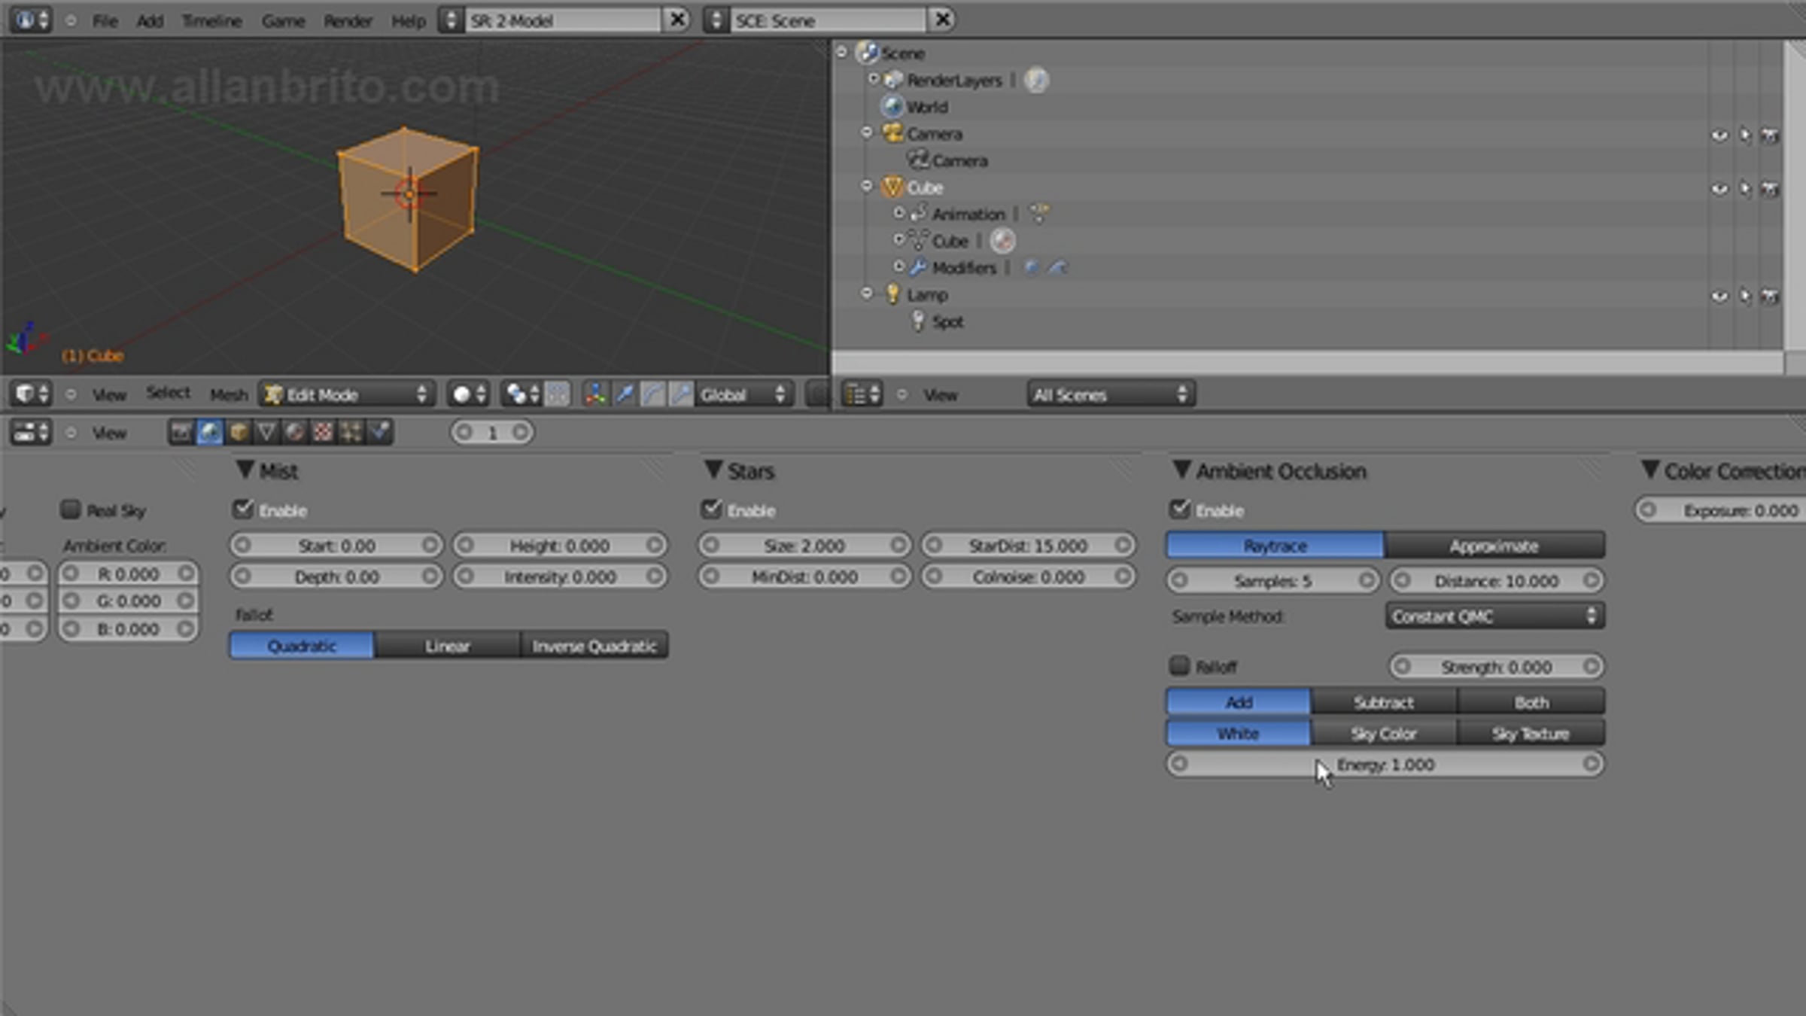Collapse the Ambient Occlusion panel triangle
Image resolution: width=1806 pixels, height=1016 pixels.
click(x=1181, y=470)
